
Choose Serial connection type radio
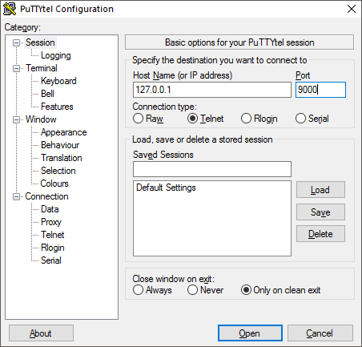[x=300, y=119]
